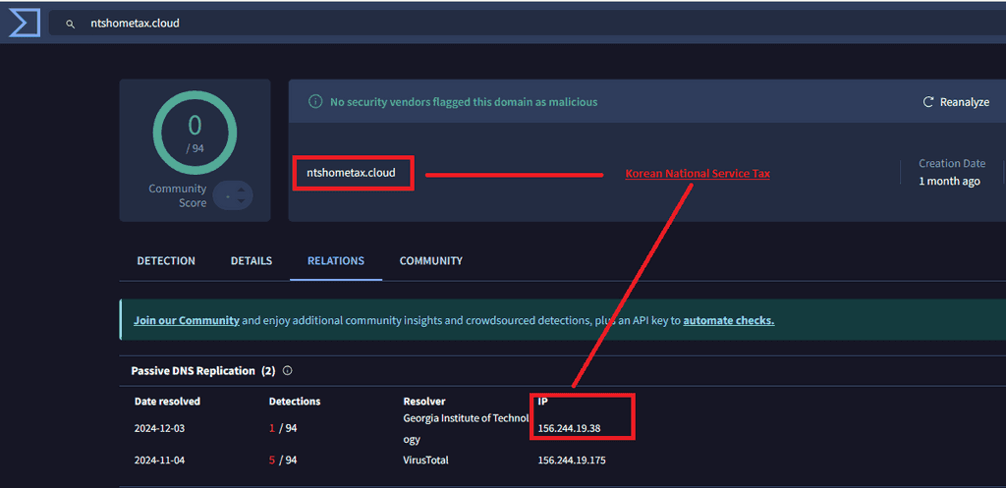This screenshot has width=1006, height=488.
Task: Select the Relations tab
Action: tap(336, 261)
